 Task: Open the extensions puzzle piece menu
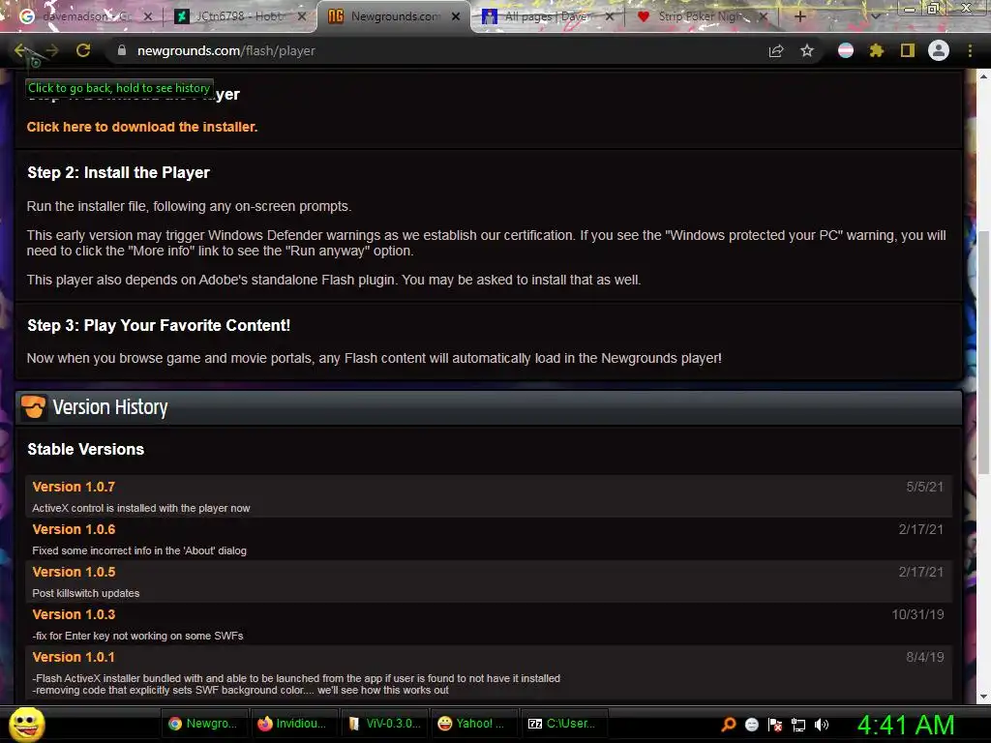[x=877, y=50]
